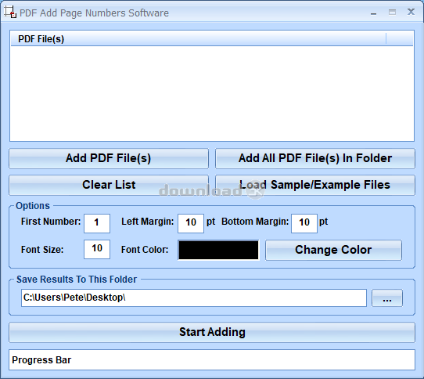Screen dimensions: 424x379
Task: Open the Change Color dialog
Action: coord(333,250)
